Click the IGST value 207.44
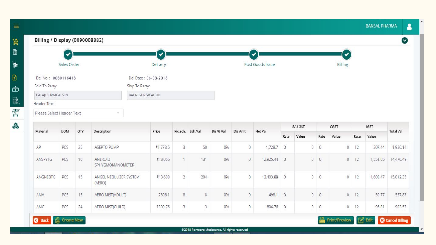The width and height of the screenshot is (436, 245). pyautogui.click(x=379, y=147)
